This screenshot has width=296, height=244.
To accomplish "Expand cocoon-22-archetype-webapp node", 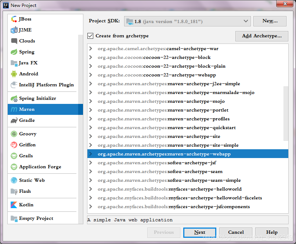I will pos(91,75).
